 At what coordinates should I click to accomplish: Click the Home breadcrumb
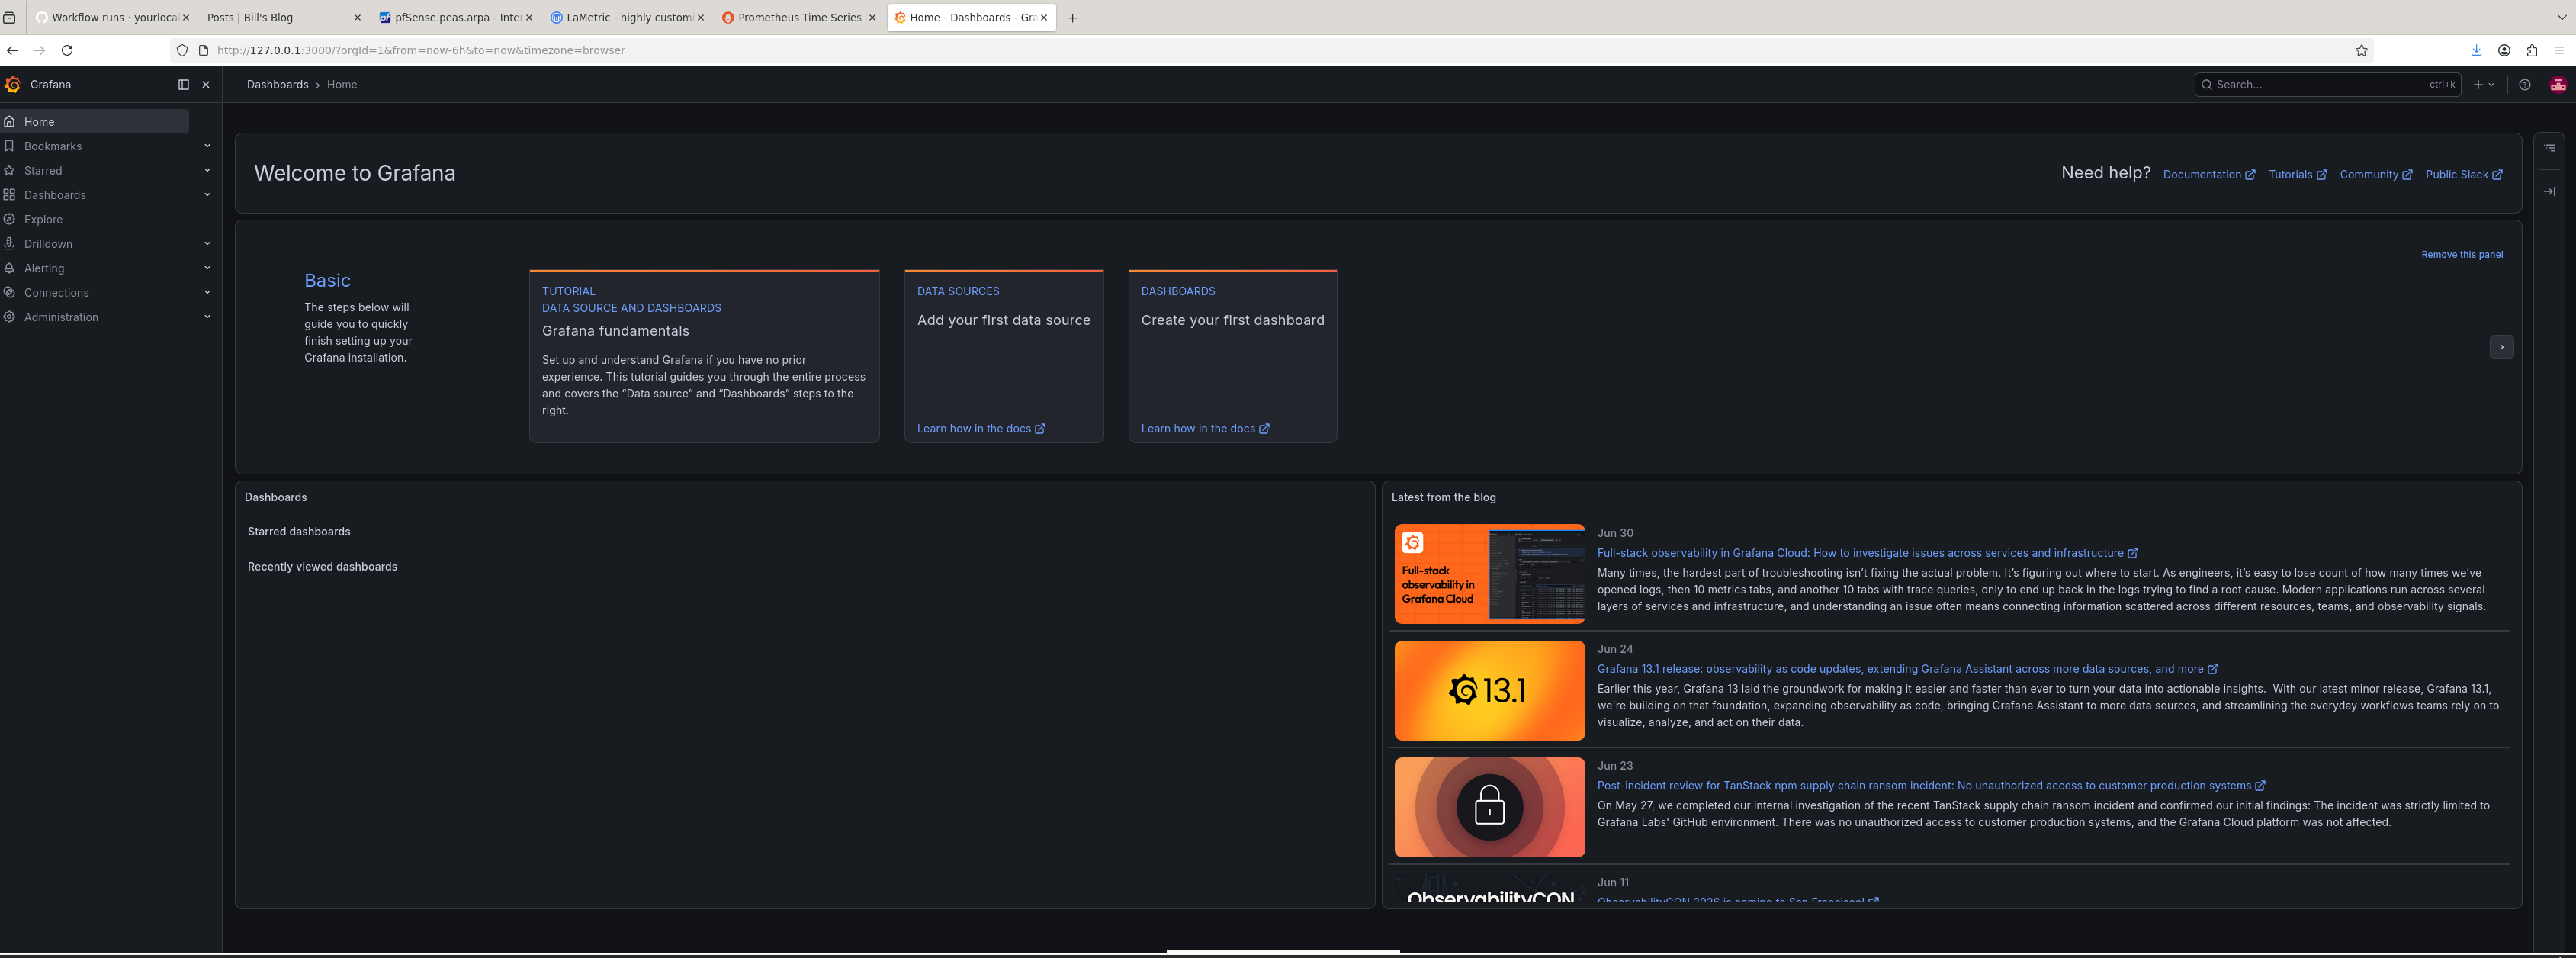pos(342,85)
